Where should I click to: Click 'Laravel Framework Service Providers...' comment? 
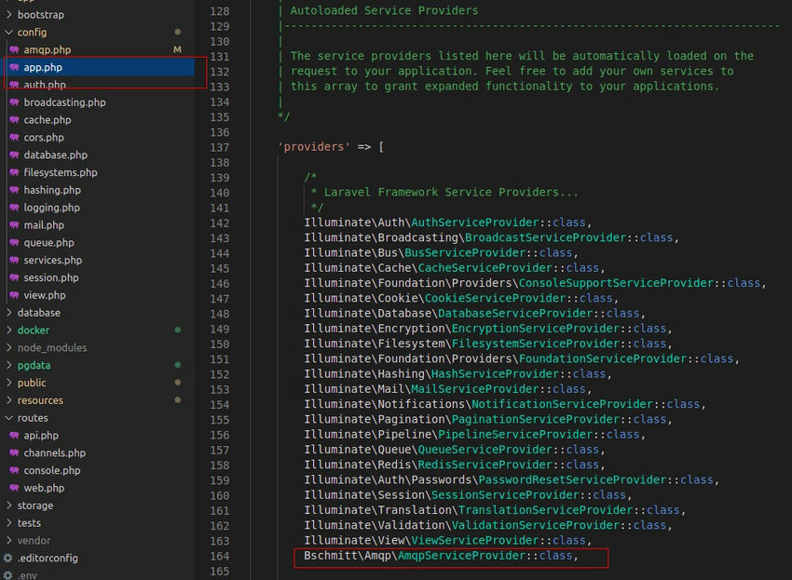point(451,193)
